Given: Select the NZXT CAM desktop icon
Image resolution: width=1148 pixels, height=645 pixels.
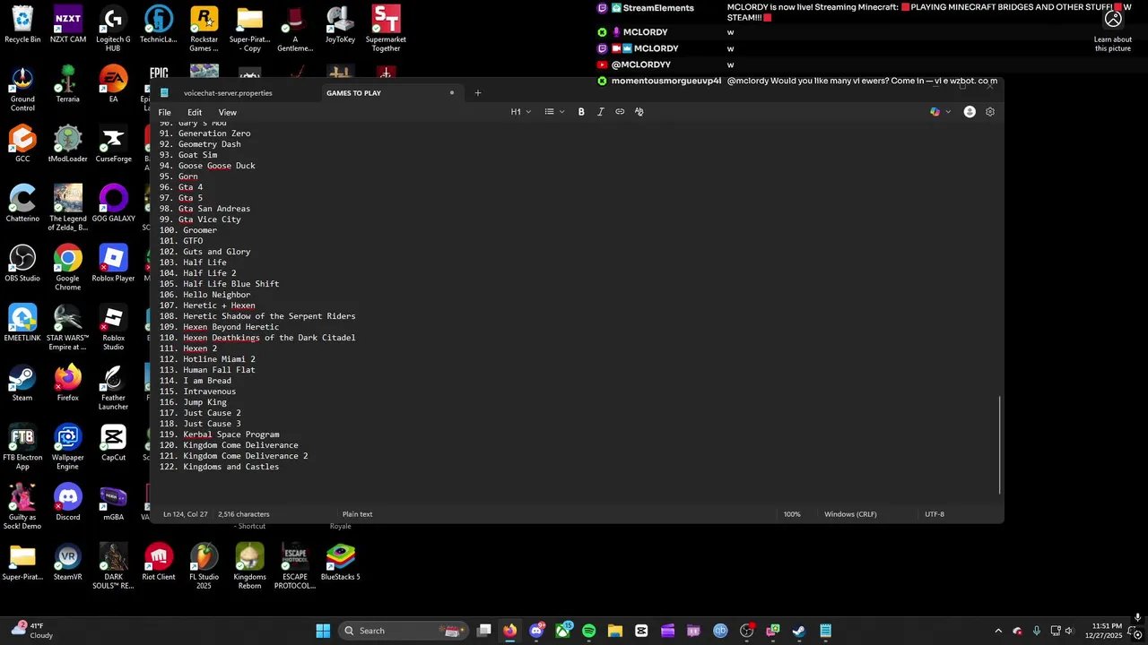Looking at the screenshot, I should pyautogui.click(x=68, y=24).
